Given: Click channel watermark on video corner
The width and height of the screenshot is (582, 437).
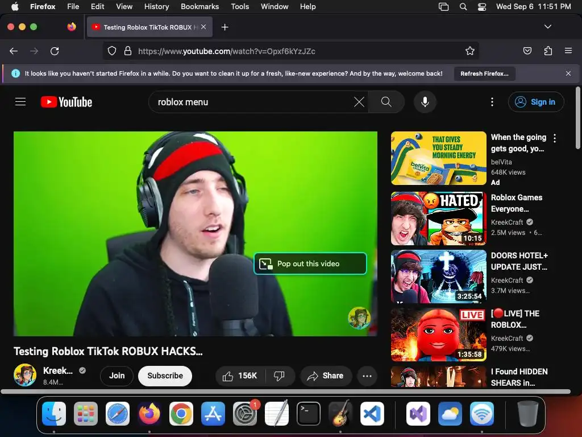Looking at the screenshot, I should [359, 318].
